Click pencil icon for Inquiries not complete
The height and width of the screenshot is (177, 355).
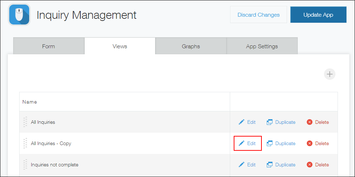(x=242, y=165)
